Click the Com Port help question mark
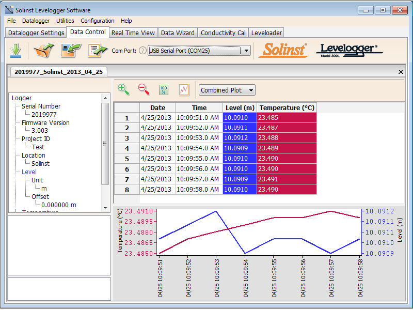413x310 pixels. [142, 51]
